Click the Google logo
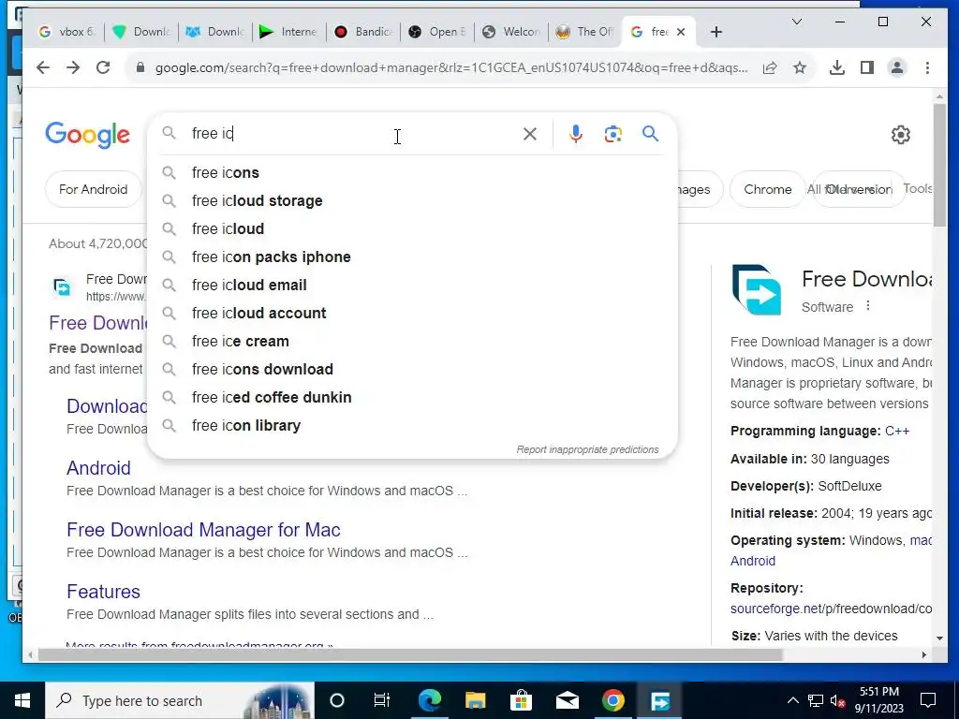The height and width of the screenshot is (719, 959). [87, 135]
